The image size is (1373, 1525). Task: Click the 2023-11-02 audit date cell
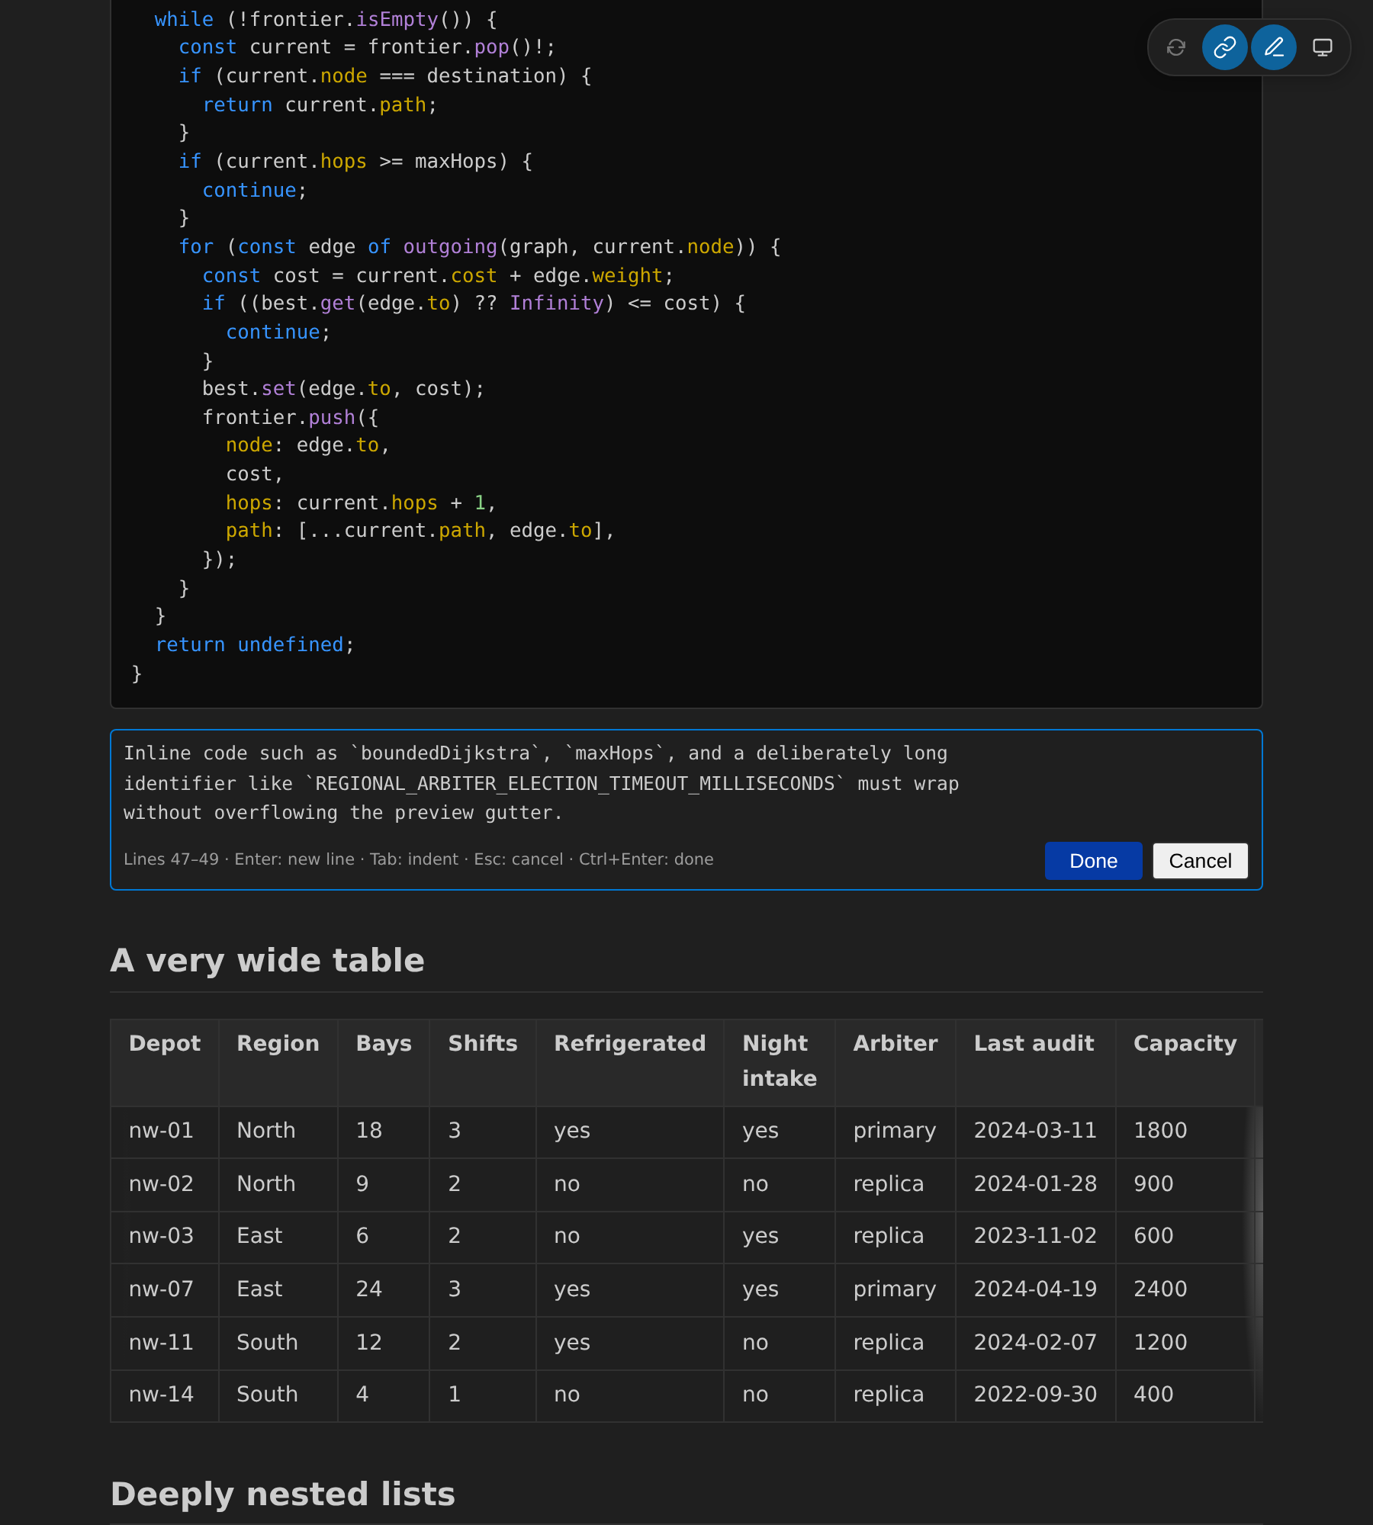pyautogui.click(x=1036, y=1236)
